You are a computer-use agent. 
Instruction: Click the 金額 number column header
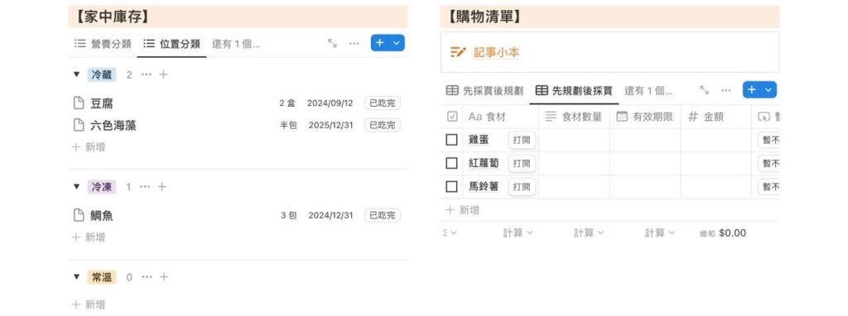tap(715, 117)
